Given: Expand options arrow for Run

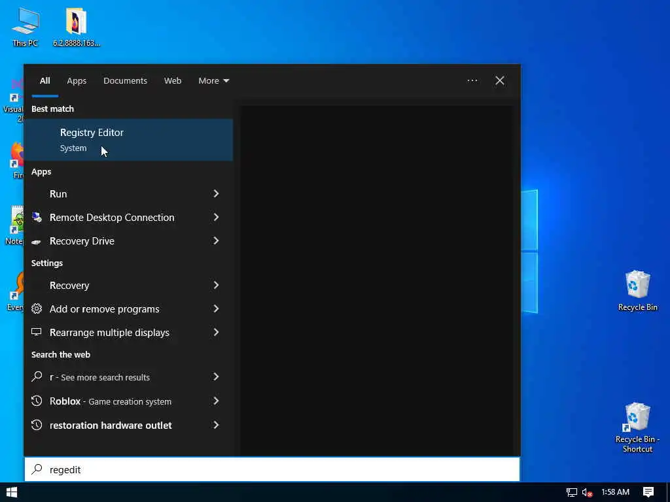Looking at the screenshot, I should 216,193.
